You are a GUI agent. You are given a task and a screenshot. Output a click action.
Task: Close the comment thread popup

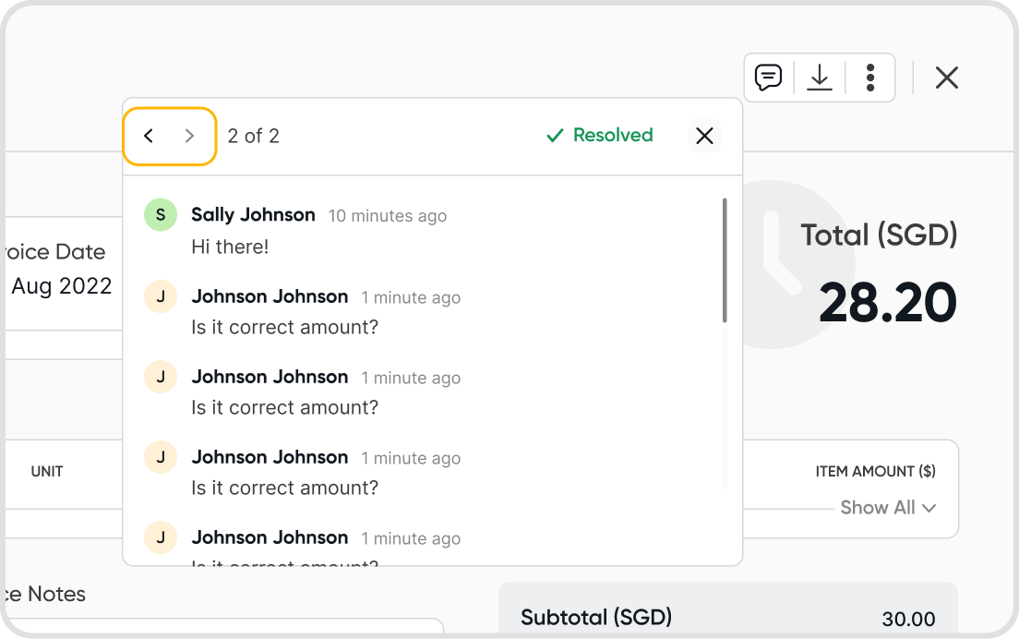coord(704,136)
